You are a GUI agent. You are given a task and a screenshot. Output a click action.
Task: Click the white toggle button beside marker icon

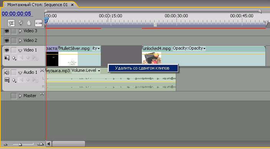(38, 23)
